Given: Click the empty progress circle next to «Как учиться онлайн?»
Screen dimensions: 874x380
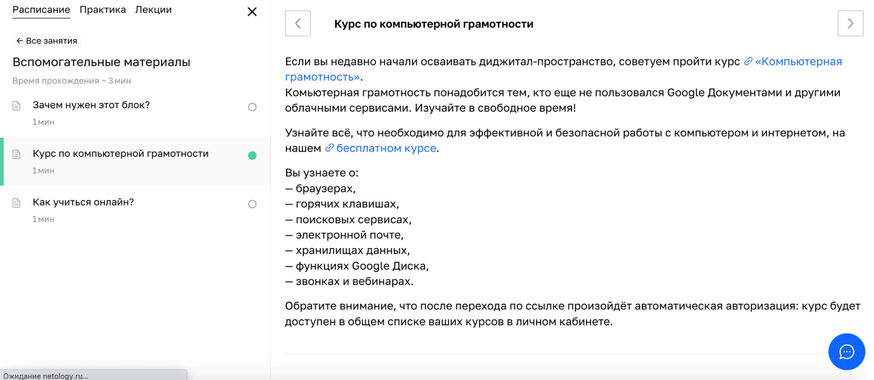Looking at the screenshot, I should [253, 204].
